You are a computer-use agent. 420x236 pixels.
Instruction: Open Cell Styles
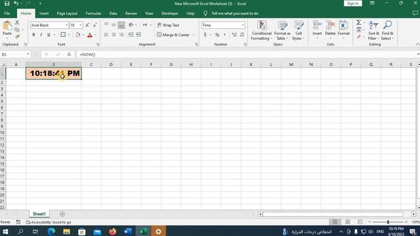click(x=299, y=31)
